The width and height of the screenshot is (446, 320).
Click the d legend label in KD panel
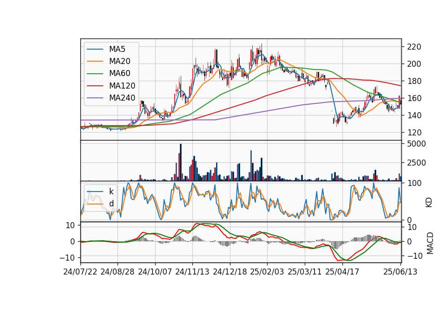[x=111, y=204]
